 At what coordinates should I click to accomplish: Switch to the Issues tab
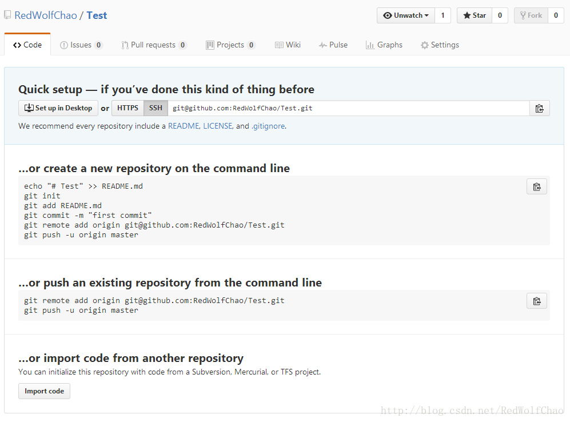coord(81,45)
